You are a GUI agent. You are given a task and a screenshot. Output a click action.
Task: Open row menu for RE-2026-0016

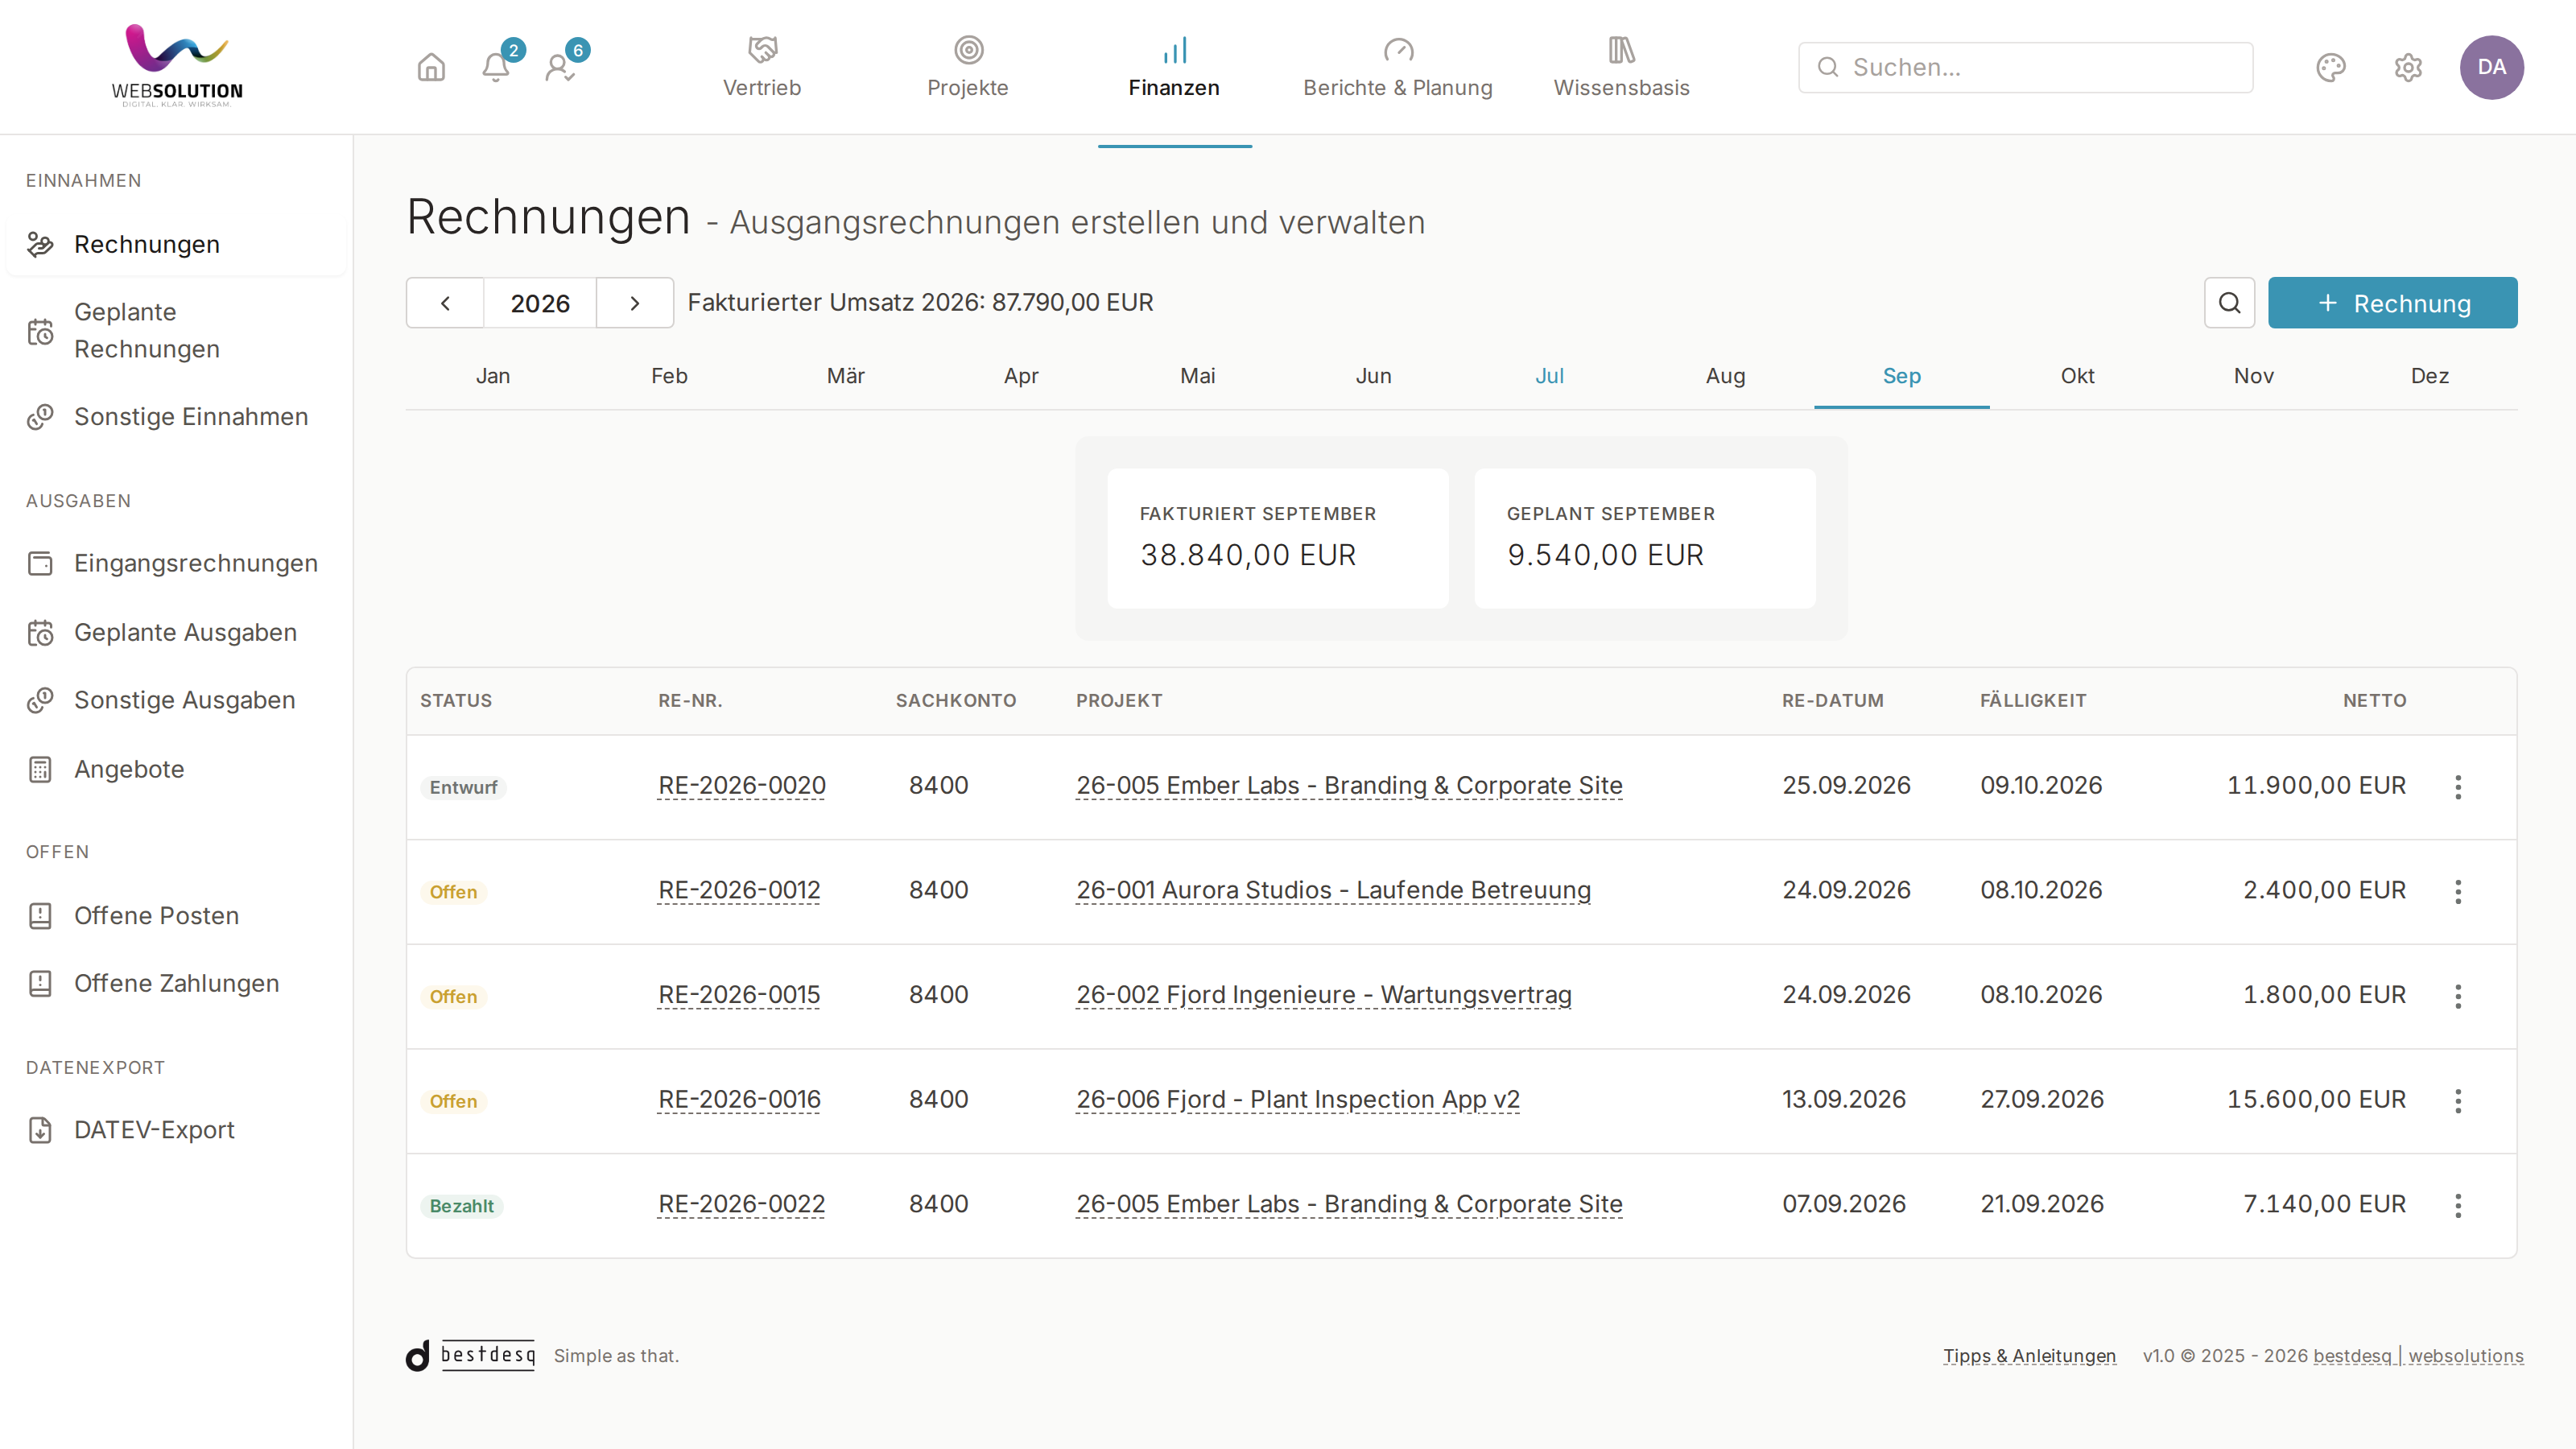pyautogui.click(x=2458, y=1101)
